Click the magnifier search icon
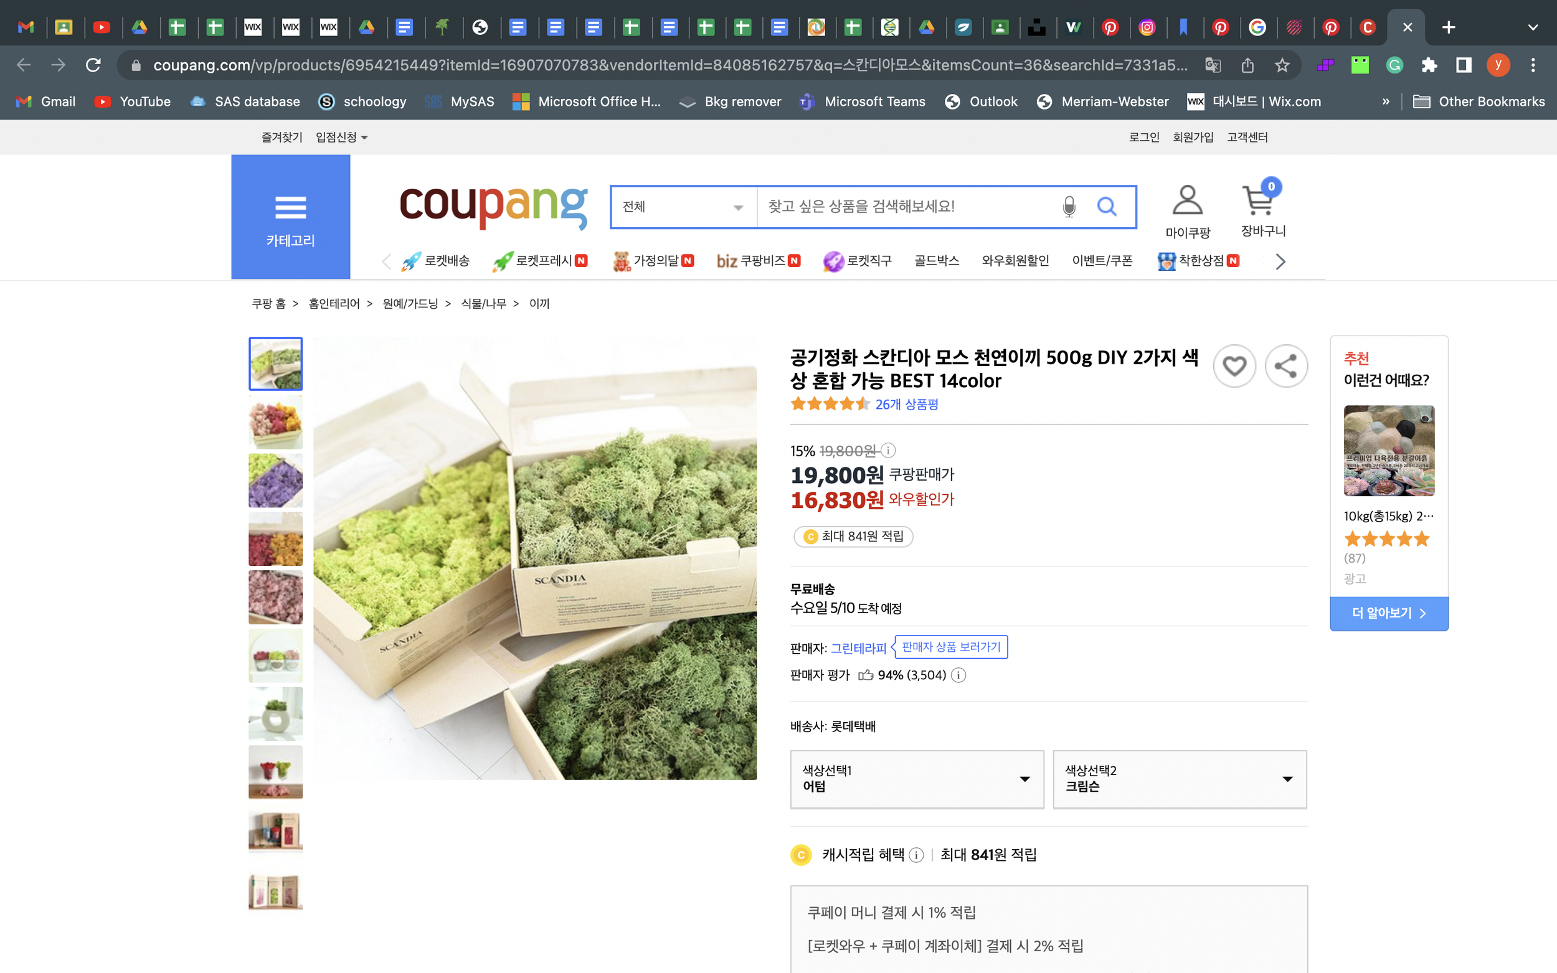The image size is (1557, 973). (x=1107, y=207)
